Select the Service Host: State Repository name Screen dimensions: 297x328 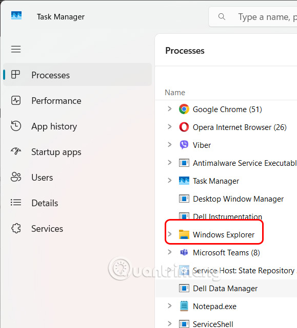click(245, 271)
